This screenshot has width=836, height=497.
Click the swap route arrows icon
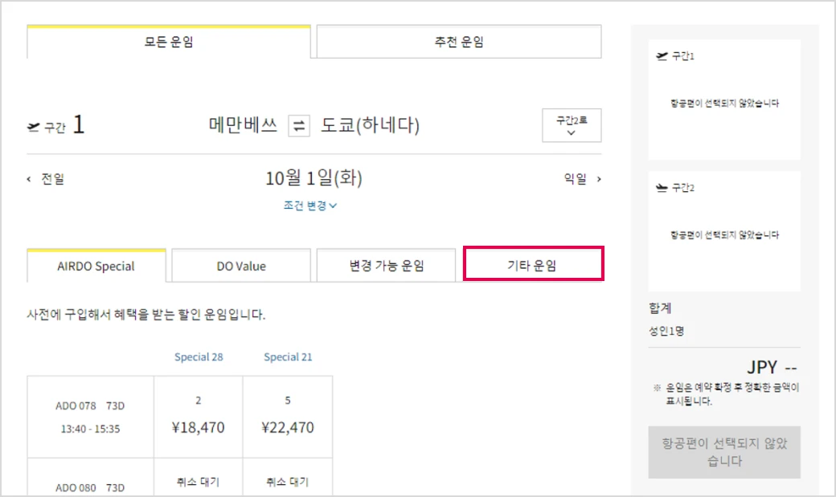coord(299,126)
